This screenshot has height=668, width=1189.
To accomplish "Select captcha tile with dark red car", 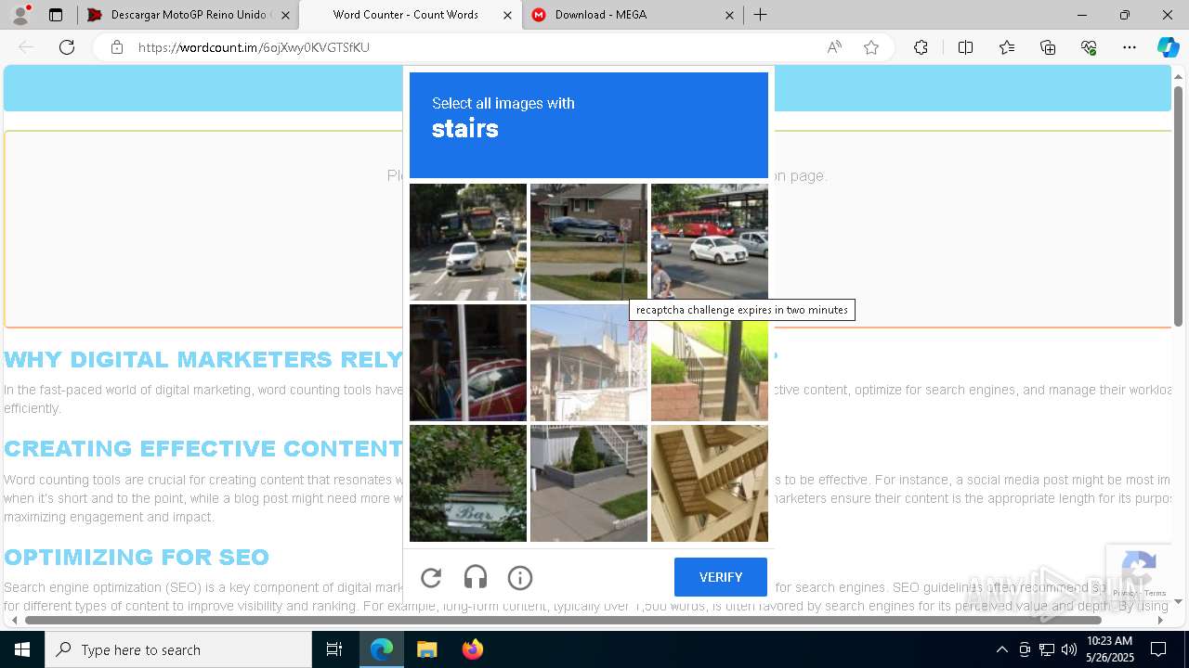I will click(x=468, y=363).
